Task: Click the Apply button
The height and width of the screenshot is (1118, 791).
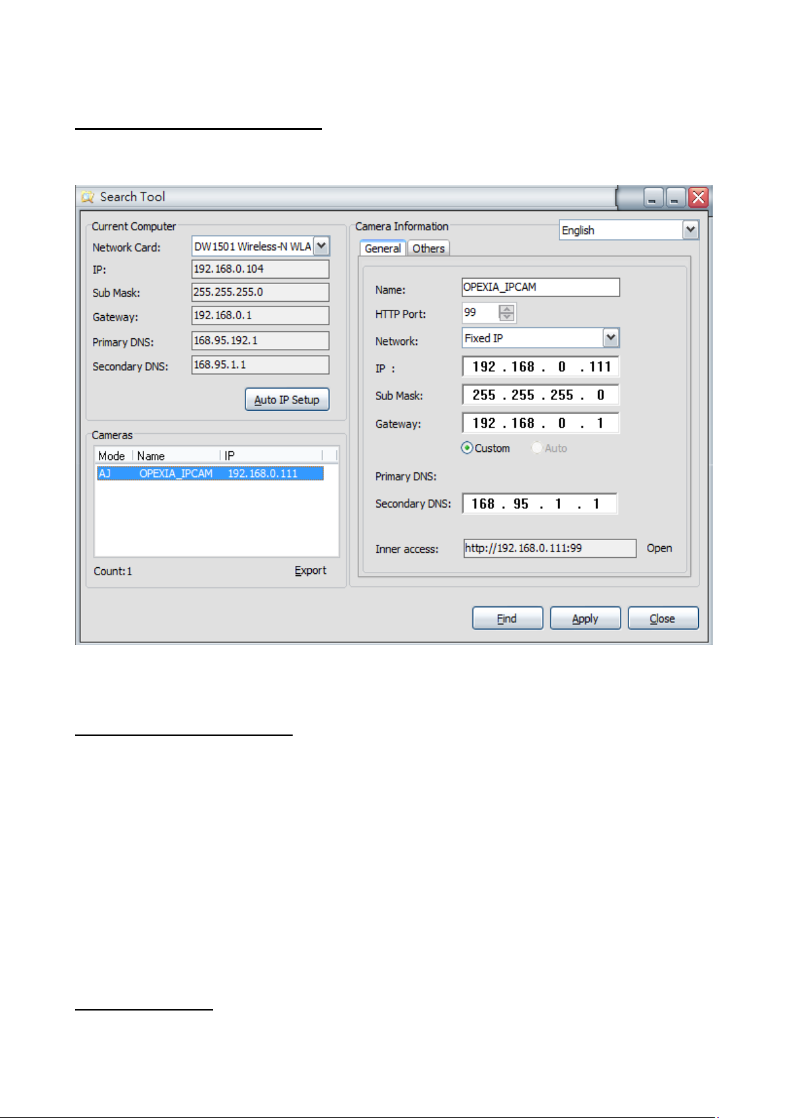Action: coord(585,618)
